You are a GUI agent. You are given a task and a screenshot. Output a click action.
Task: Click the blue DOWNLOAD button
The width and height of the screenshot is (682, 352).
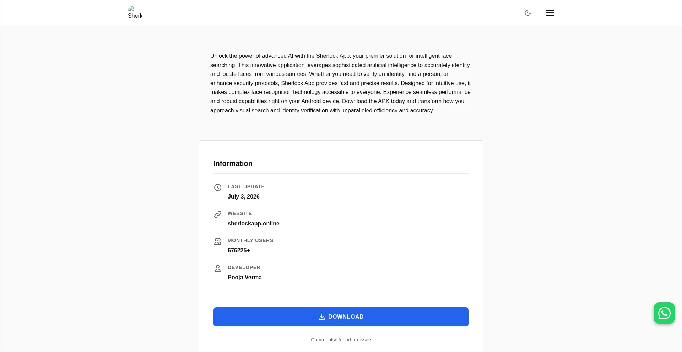(341, 317)
